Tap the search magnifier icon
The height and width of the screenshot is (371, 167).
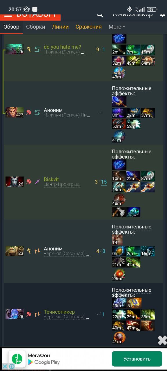coord(100,15)
